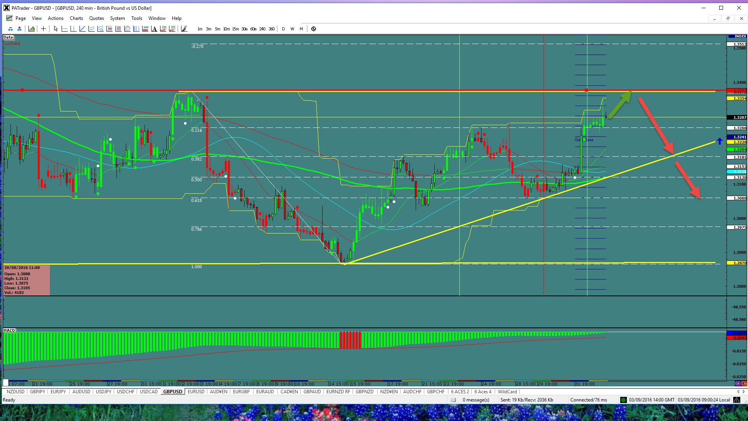Viewport: 748px width, 421px height.
Task: Click the clock icon in toolbar
Action: [x=314, y=28]
